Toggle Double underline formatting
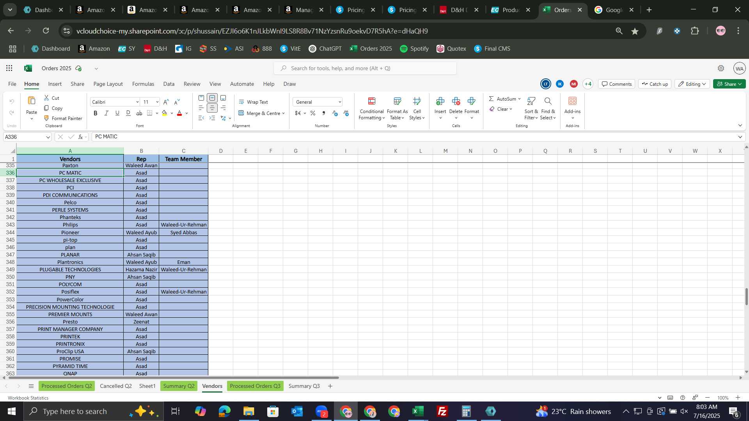Image resolution: width=749 pixels, height=421 pixels. [128, 113]
